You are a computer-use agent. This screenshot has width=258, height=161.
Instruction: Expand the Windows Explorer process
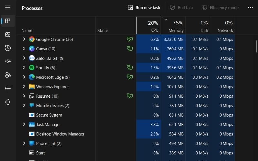point(24,86)
